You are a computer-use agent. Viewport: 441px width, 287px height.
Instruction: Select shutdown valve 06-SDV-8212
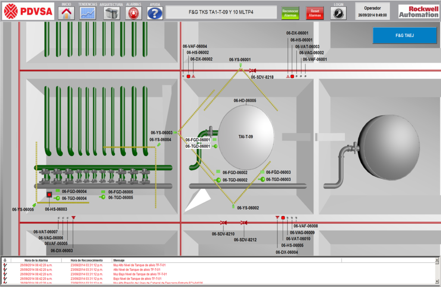pos(244,223)
